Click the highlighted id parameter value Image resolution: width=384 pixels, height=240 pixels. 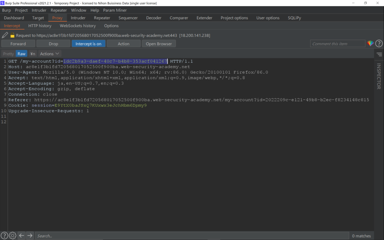pyautogui.click(x=115, y=61)
